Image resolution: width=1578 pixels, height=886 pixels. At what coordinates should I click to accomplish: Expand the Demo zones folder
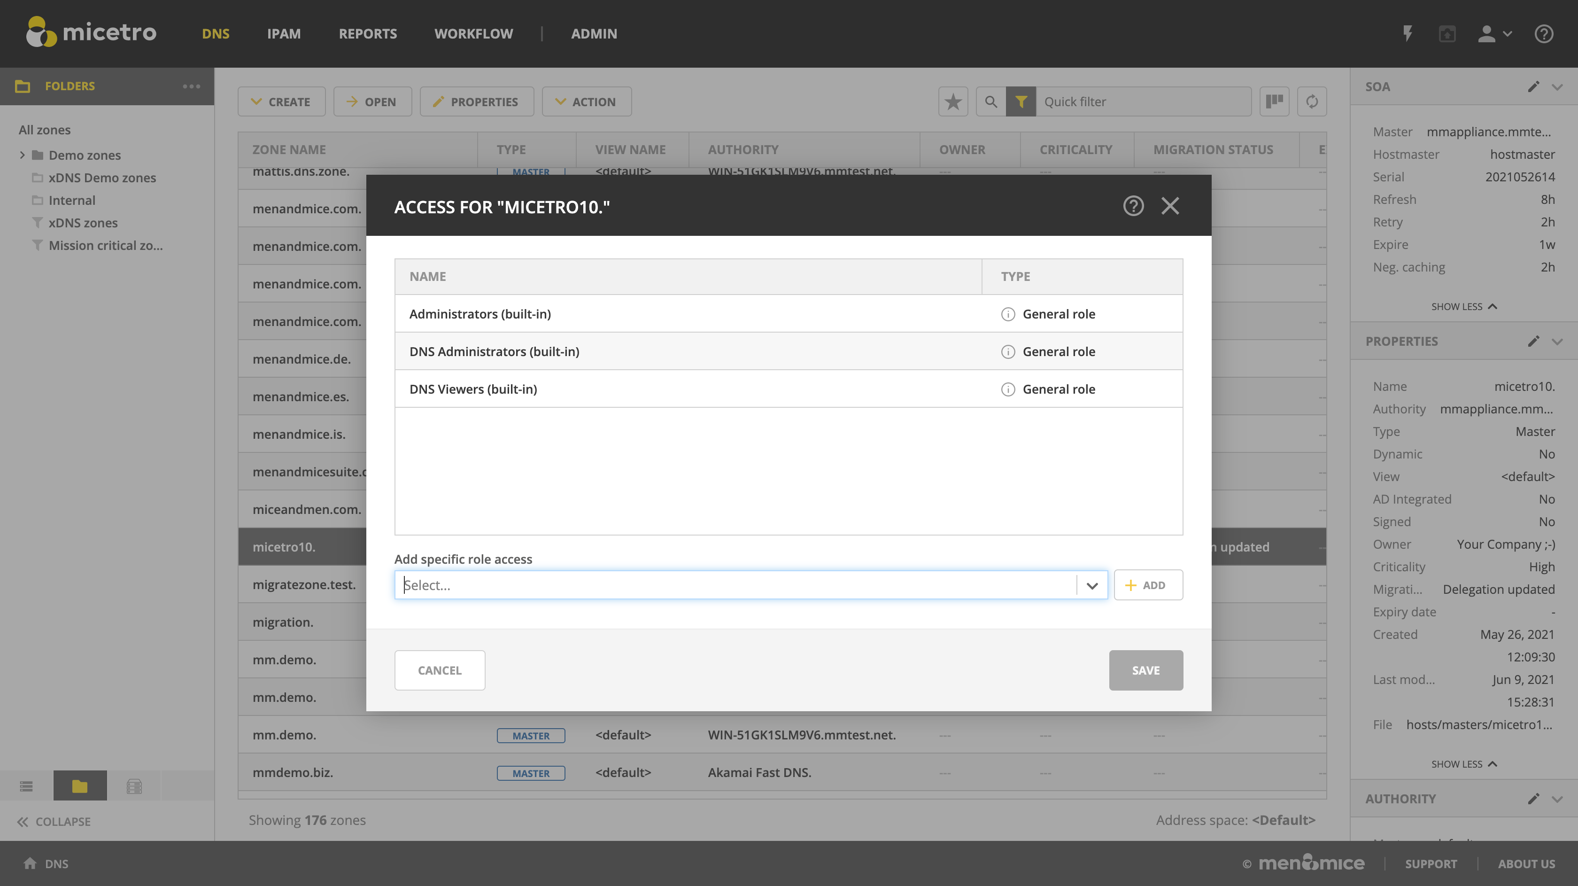click(x=22, y=155)
